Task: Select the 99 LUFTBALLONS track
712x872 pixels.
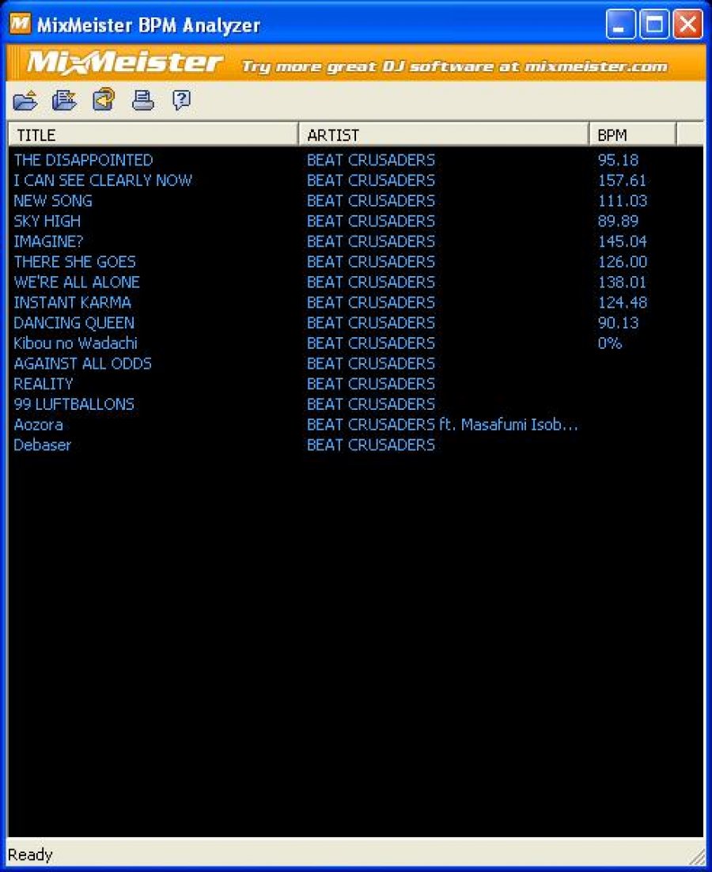Action: [x=74, y=404]
